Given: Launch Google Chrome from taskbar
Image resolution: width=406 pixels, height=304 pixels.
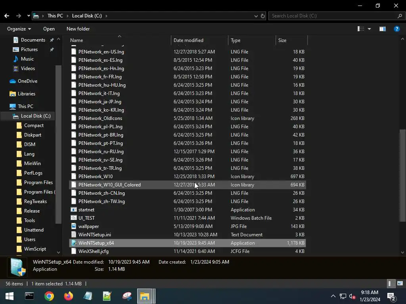Looking at the screenshot, I should pyautogui.click(x=49, y=296).
